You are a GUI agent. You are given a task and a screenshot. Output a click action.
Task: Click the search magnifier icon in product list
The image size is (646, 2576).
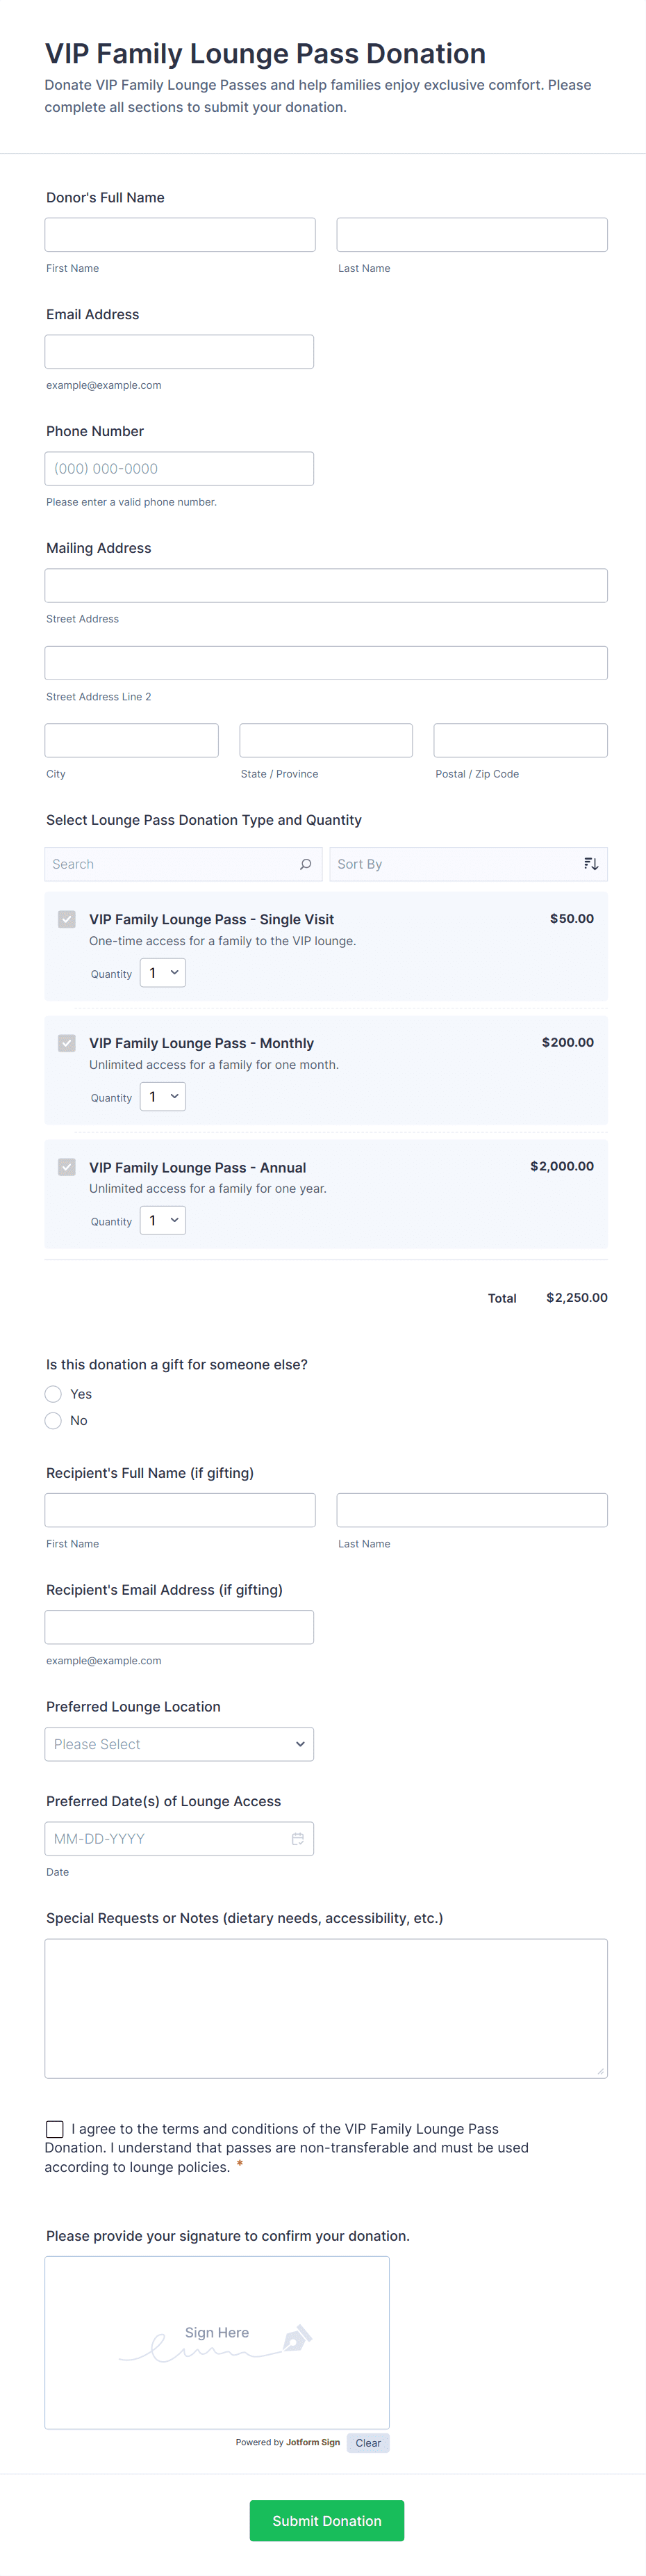304,863
